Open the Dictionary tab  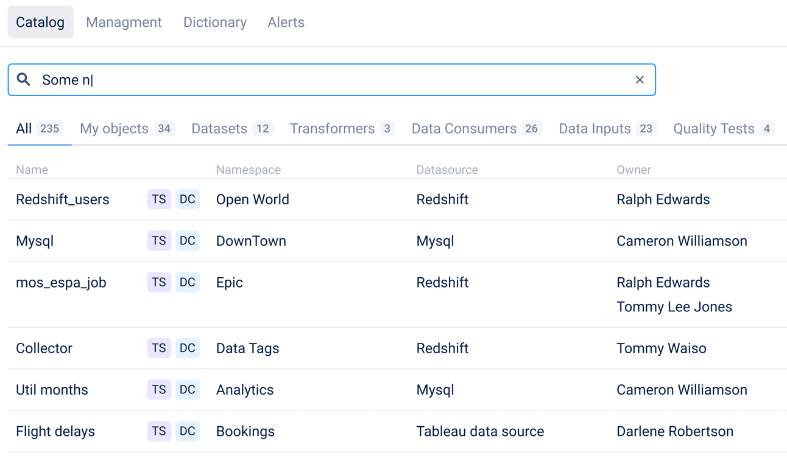[214, 22]
